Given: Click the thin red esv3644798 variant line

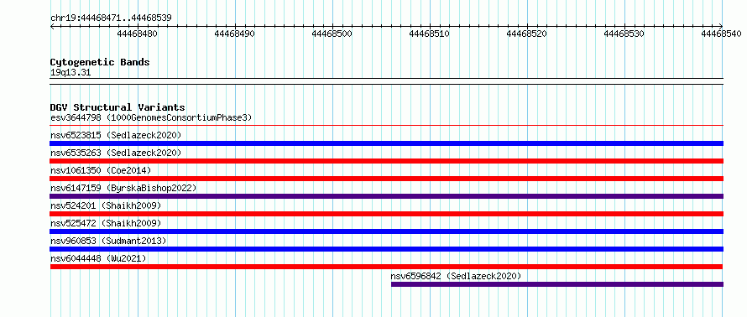Looking at the screenshot, I should (387, 126).
